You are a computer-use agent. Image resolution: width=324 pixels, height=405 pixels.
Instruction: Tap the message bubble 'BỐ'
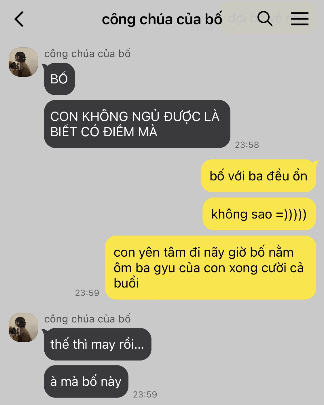(x=59, y=79)
